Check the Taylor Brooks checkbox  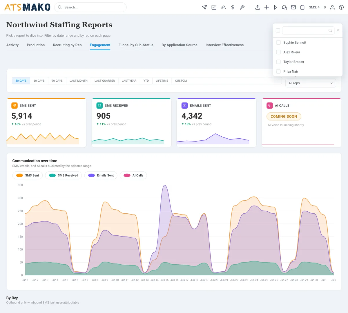[278, 62]
